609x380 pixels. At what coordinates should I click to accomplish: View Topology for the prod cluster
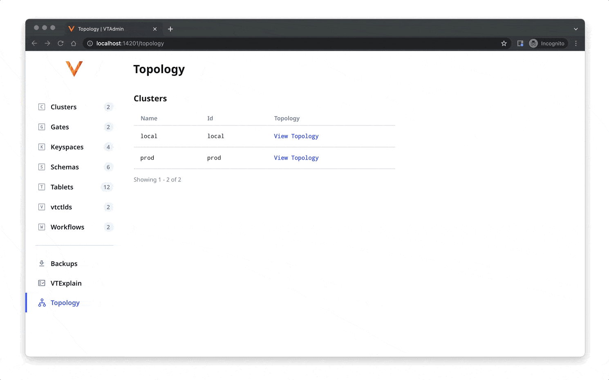[296, 158]
